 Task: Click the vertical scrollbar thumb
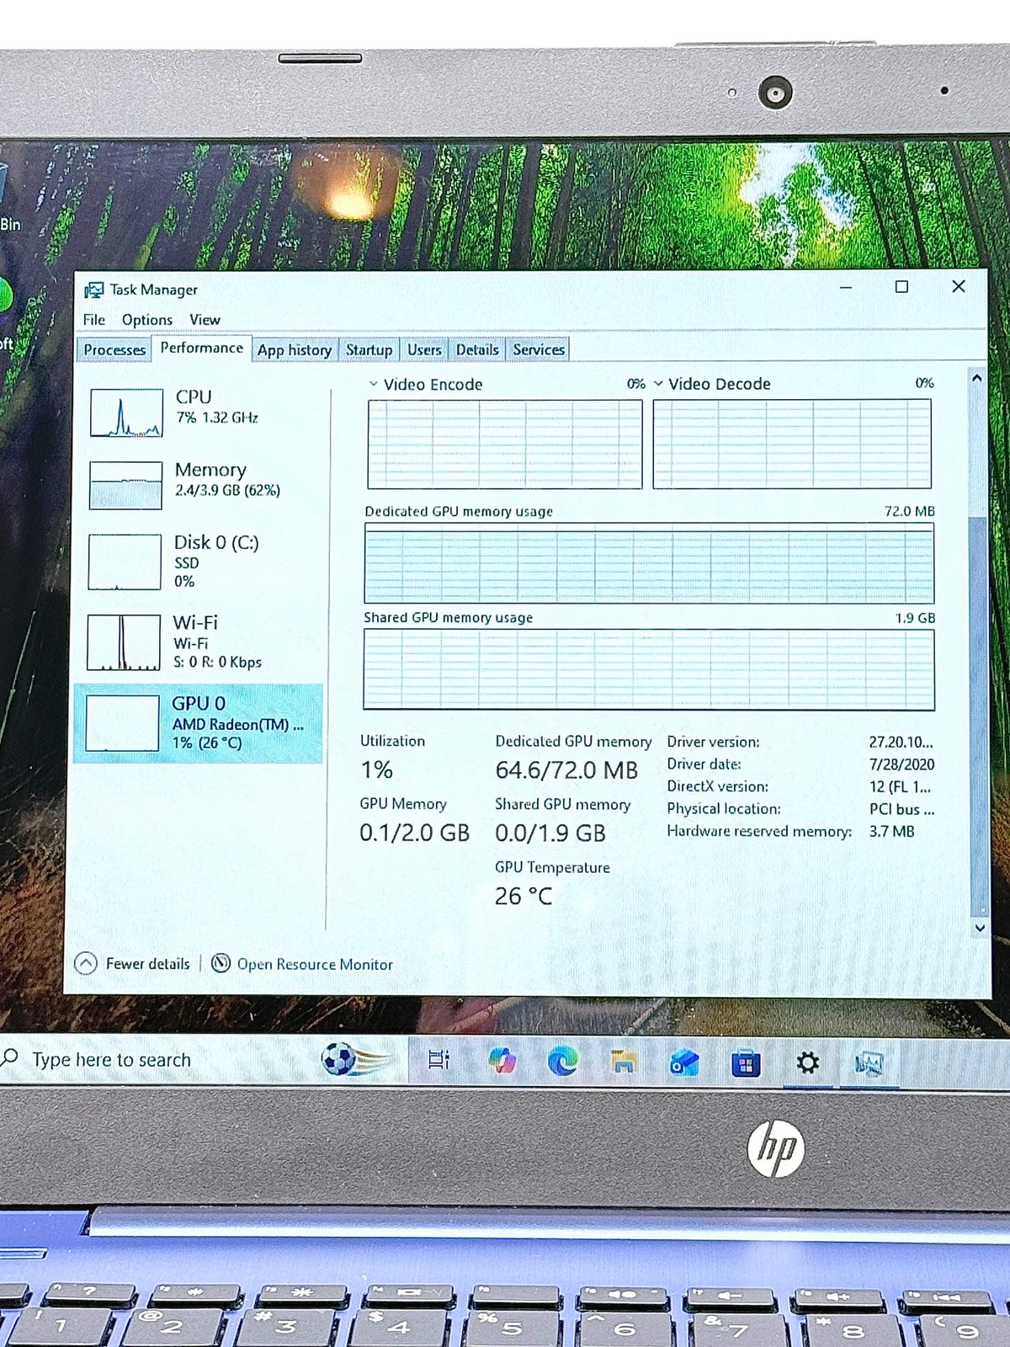(979, 716)
